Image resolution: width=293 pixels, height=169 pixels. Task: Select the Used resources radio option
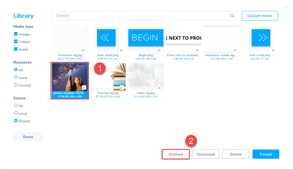[16, 77]
